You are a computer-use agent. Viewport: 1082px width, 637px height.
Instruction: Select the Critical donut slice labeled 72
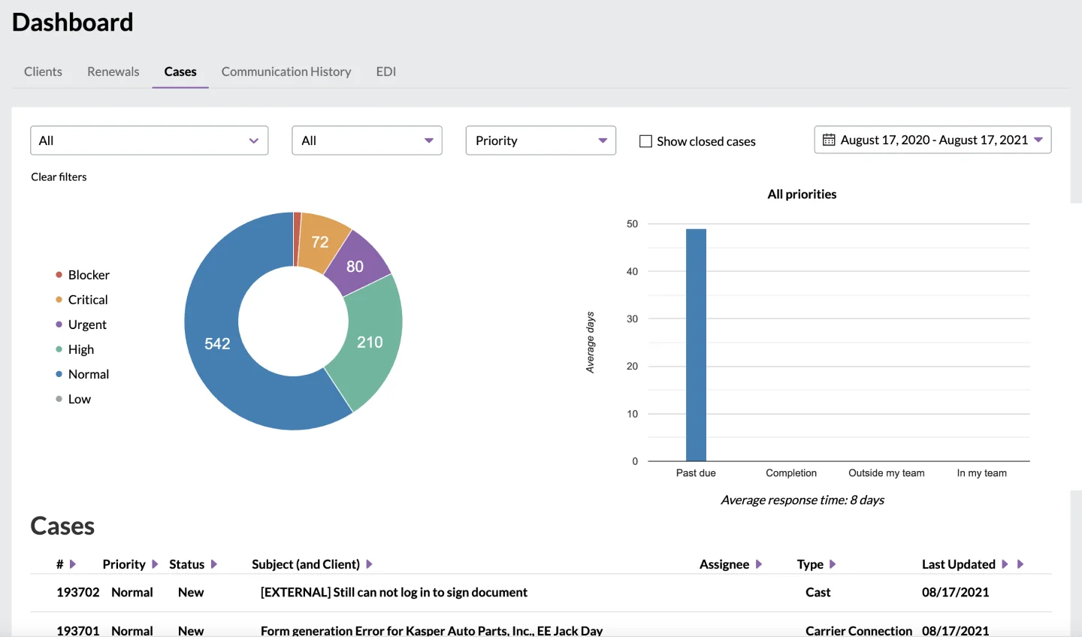(x=320, y=242)
